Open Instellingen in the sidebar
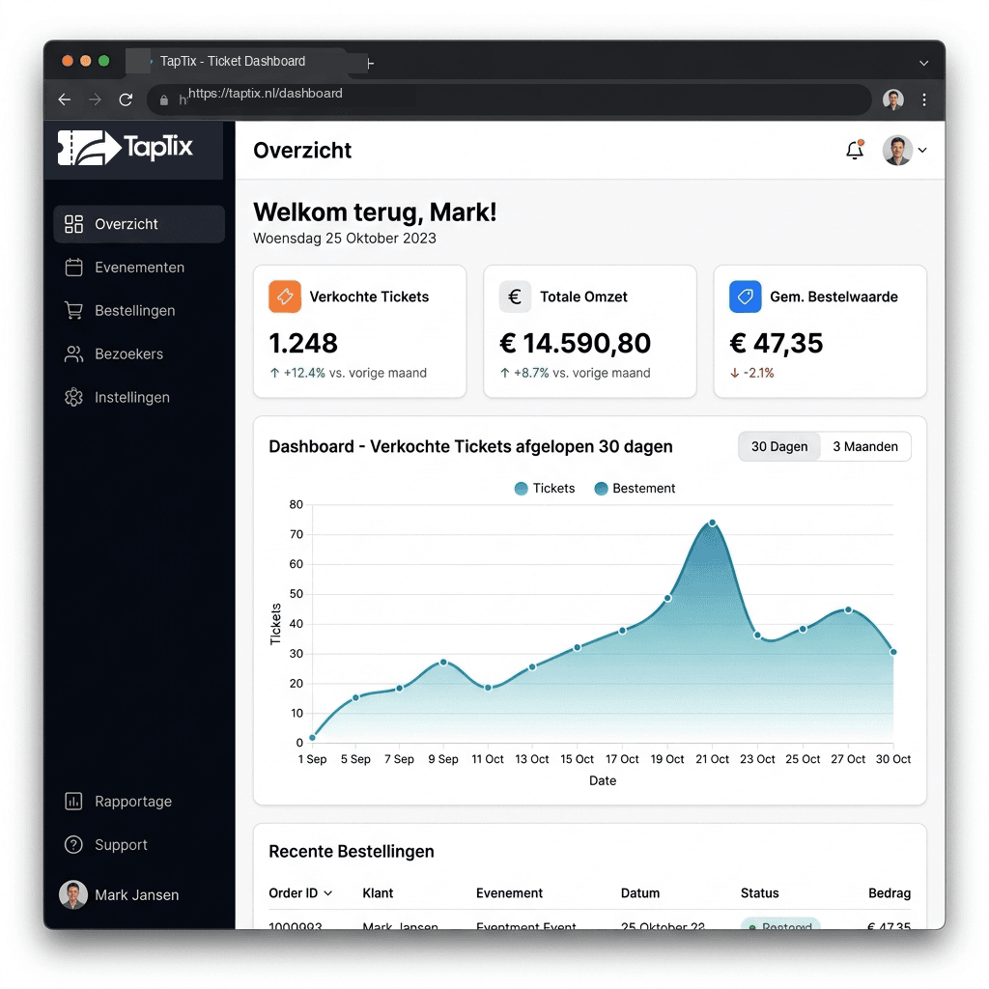989x989 pixels. click(x=139, y=397)
